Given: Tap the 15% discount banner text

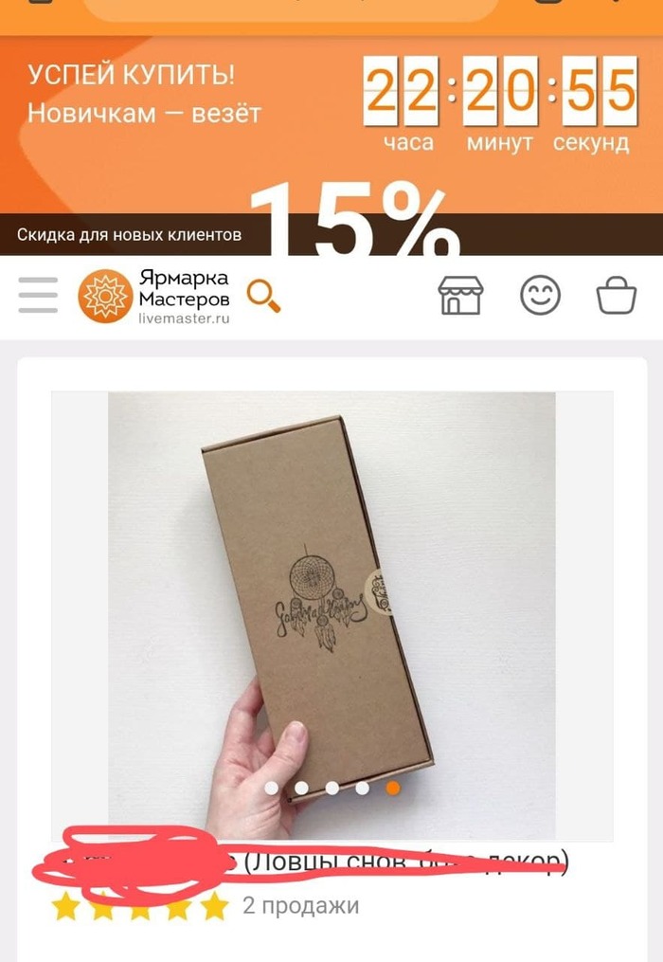Looking at the screenshot, I should click(x=356, y=218).
